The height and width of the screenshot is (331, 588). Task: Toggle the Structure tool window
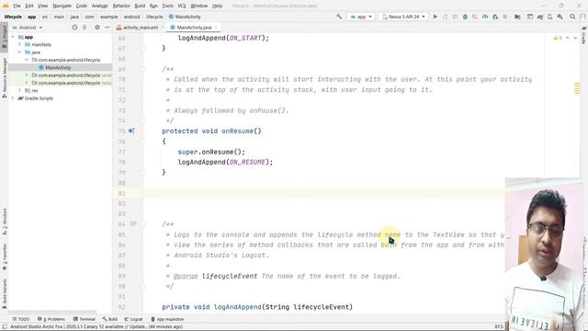[x=4, y=222]
